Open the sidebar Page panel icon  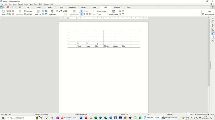pyautogui.click(x=213, y=37)
